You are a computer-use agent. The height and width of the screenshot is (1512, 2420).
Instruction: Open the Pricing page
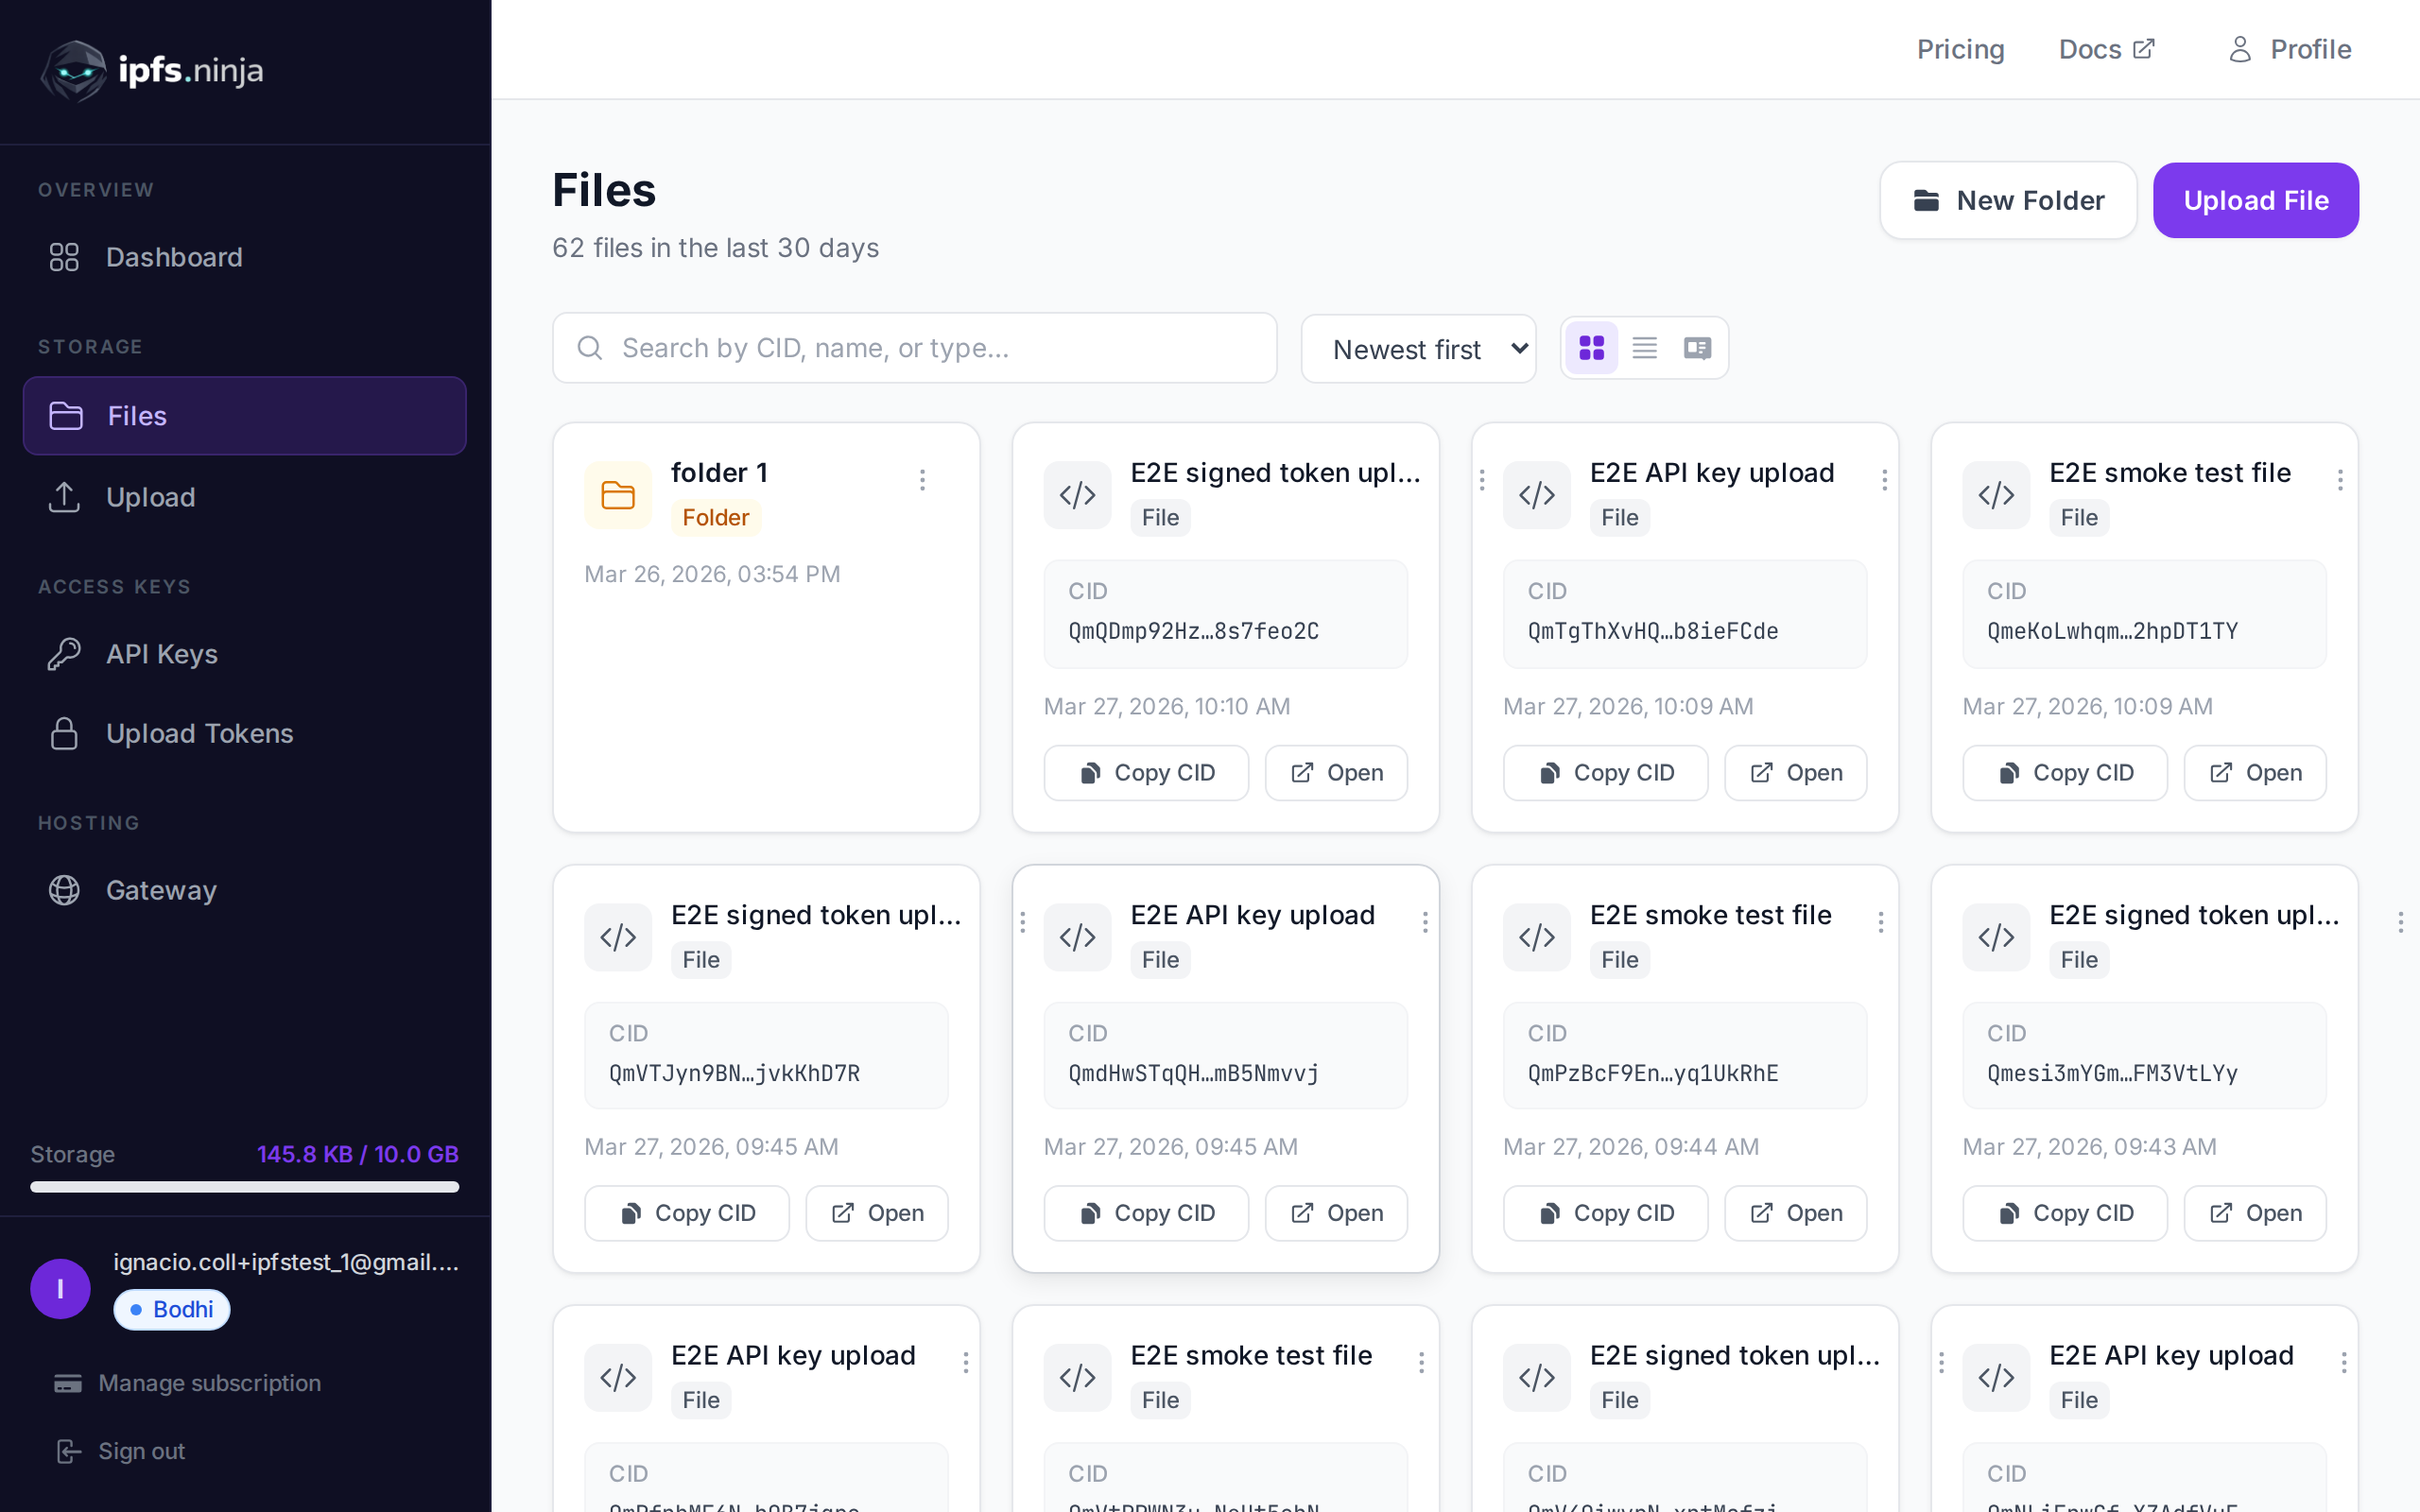[1959, 48]
